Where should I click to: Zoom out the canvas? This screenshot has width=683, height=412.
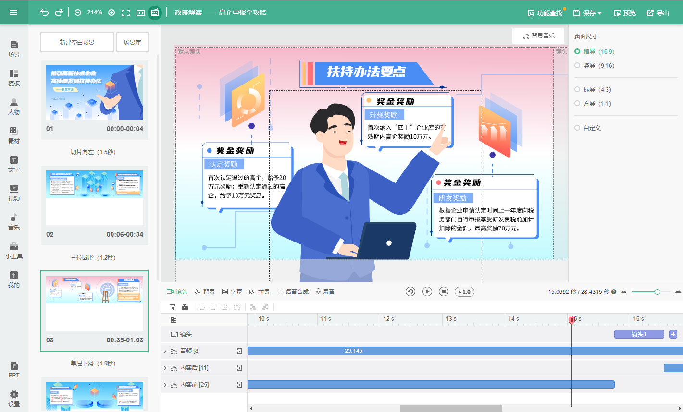tap(78, 12)
